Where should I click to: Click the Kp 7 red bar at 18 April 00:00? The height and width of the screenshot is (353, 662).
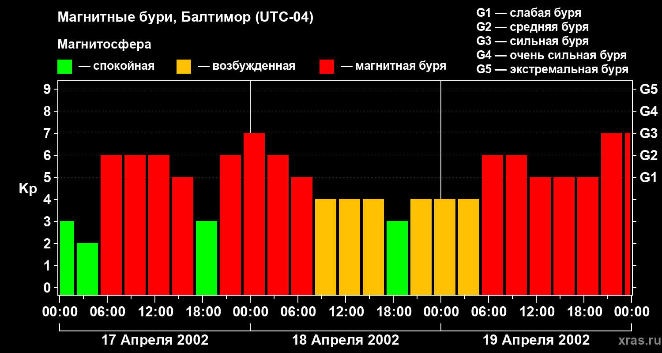coord(254,214)
